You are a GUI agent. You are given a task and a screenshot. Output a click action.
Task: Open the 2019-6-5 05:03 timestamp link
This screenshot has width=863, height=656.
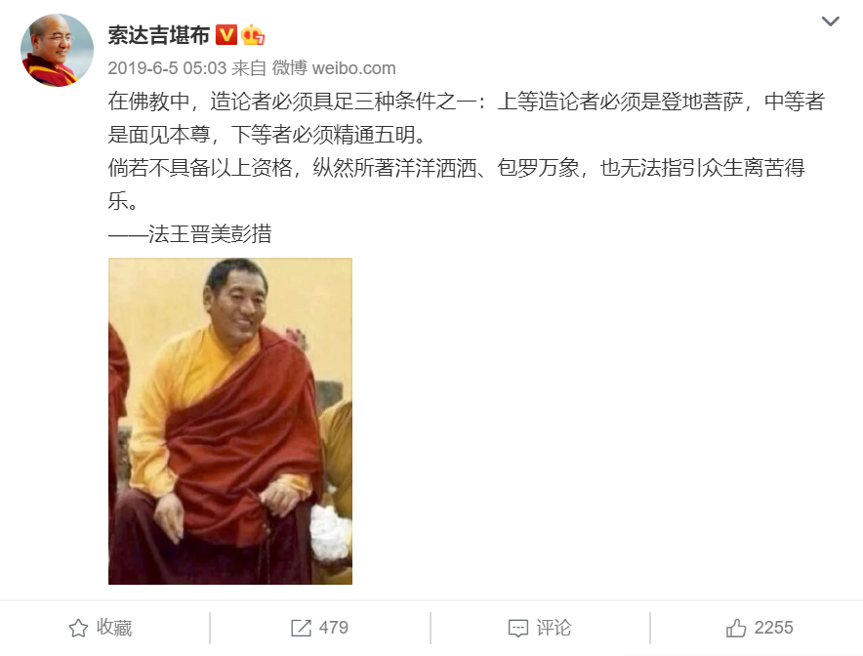167,68
